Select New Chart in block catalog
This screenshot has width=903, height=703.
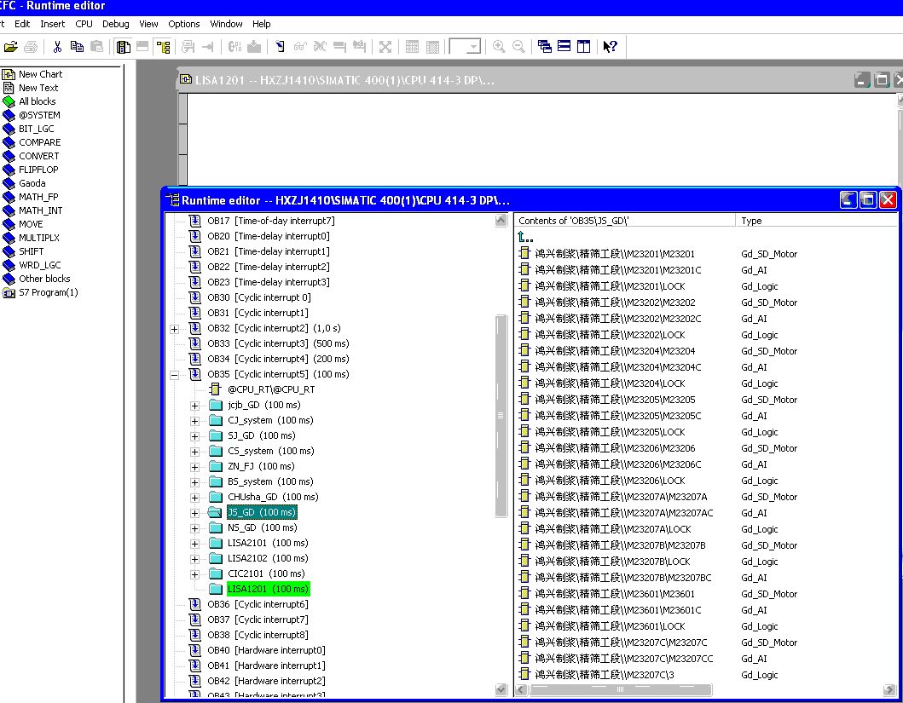click(40, 74)
